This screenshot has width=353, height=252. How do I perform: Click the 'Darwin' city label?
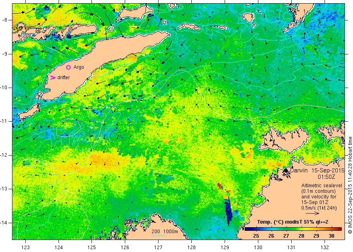point(299,170)
